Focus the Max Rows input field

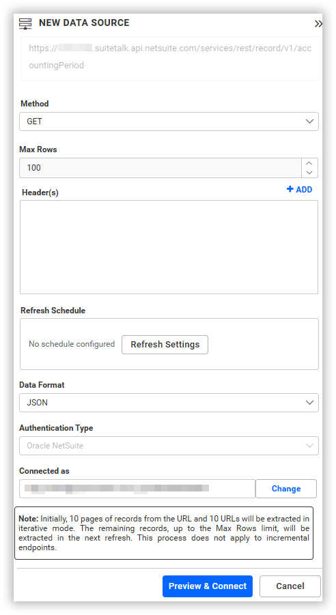pos(160,168)
